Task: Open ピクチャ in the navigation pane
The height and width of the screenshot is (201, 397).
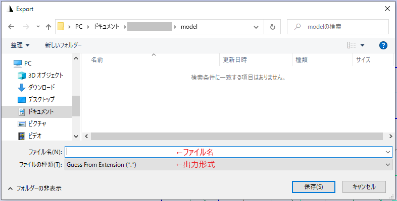Action: pyautogui.click(x=37, y=124)
